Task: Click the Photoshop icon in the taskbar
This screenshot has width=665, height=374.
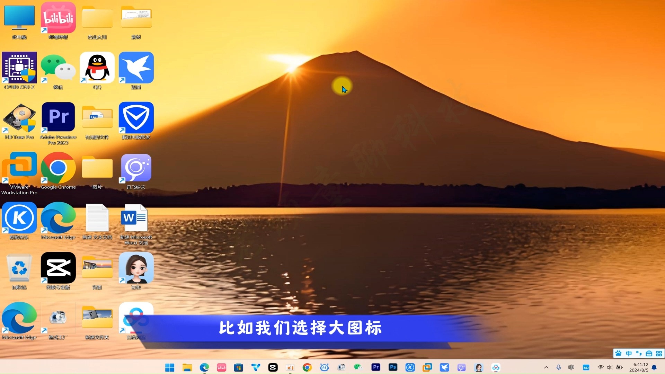Action: point(393,367)
